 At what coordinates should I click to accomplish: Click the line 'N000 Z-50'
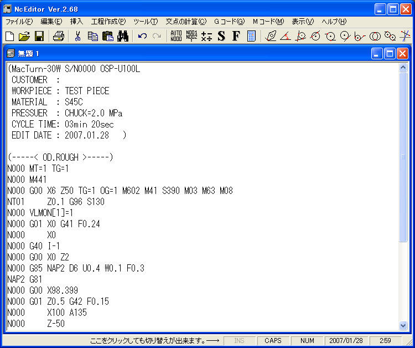36,324
